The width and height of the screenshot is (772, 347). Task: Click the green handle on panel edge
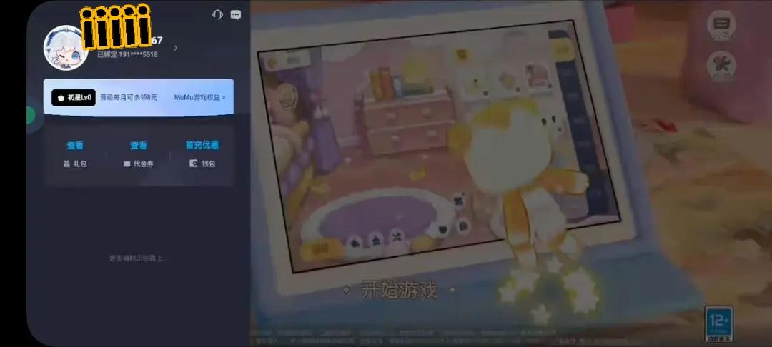[x=31, y=116]
